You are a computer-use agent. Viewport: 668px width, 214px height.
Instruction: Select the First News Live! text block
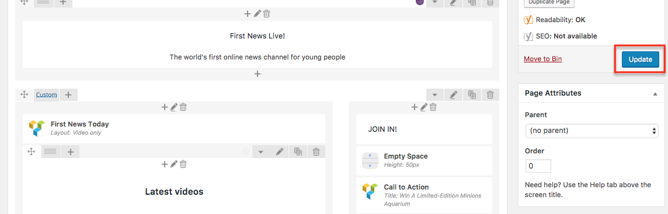(258, 36)
